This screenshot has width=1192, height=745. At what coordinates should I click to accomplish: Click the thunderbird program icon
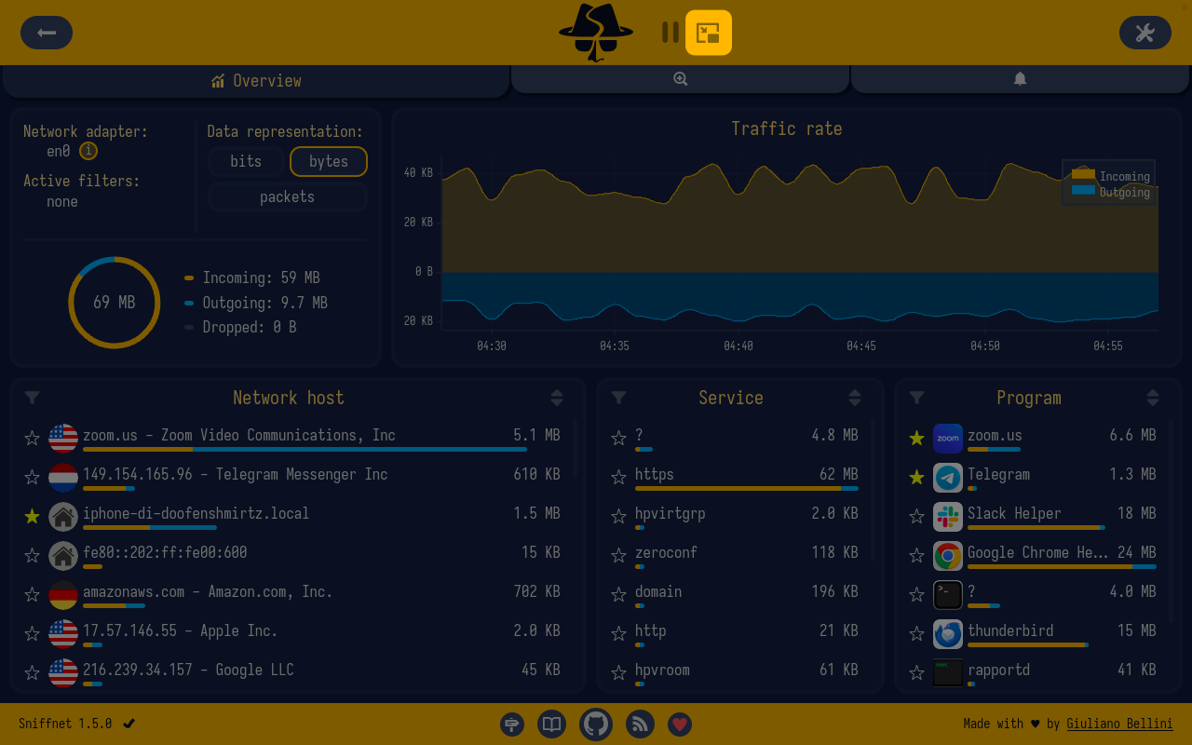[x=948, y=634]
